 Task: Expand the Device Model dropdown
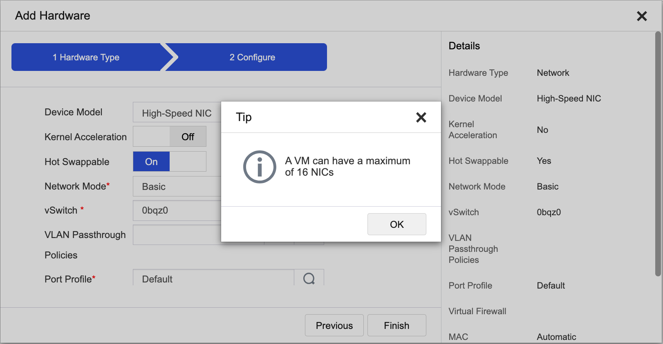(177, 113)
